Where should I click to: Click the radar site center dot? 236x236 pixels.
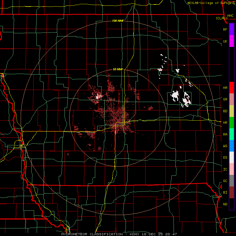point(118,118)
